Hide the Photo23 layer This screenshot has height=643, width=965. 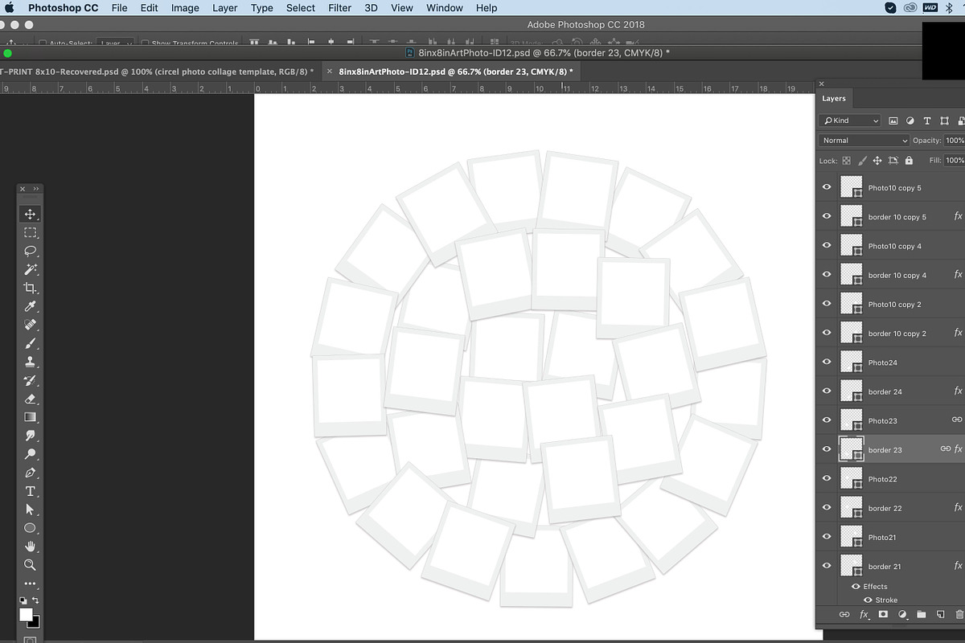click(826, 420)
